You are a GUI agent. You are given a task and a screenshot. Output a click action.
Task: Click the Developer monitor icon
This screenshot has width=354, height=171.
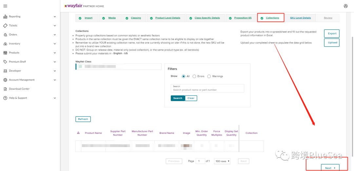(x=5, y=71)
